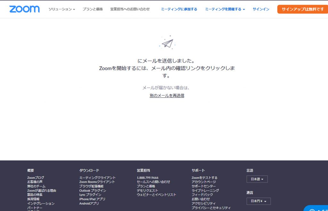Click the ライブトレーニング footer link

coord(205,191)
